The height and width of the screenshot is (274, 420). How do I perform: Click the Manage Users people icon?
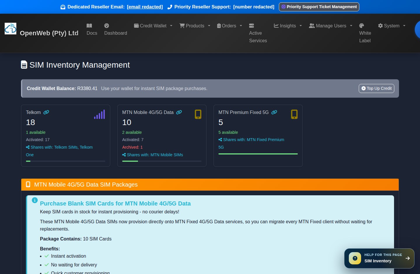[x=312, y=26]
